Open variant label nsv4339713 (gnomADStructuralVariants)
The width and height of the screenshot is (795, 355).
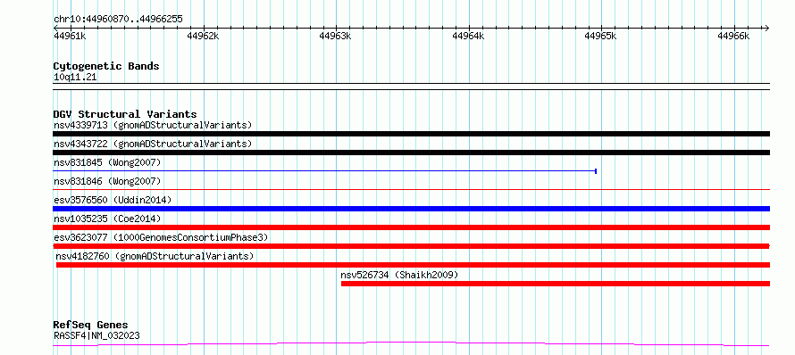153,125
